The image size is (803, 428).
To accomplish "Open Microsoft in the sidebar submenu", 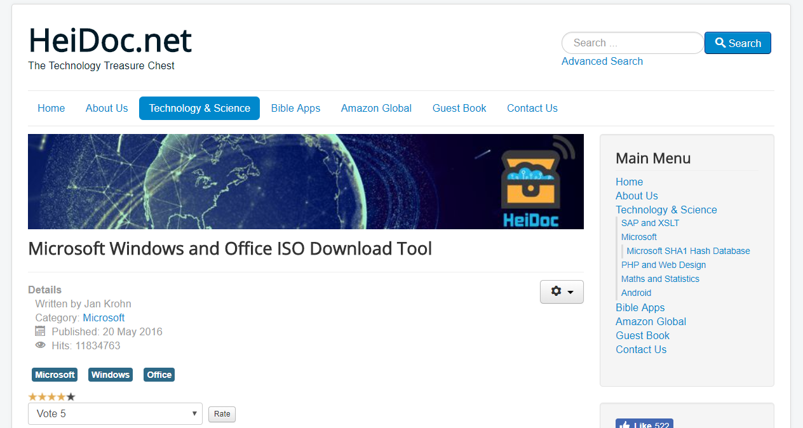I will point(639,237).
